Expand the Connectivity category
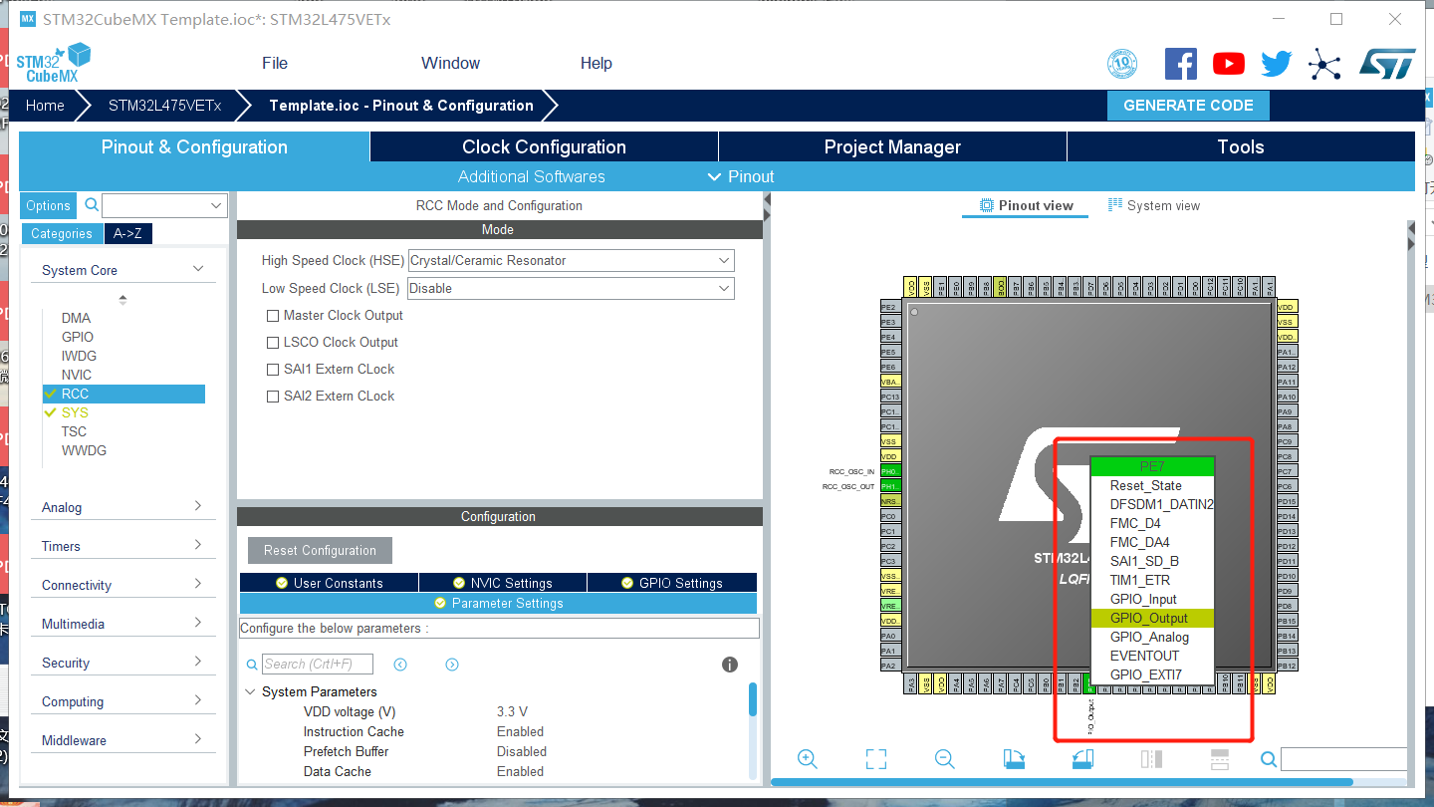 198,584
